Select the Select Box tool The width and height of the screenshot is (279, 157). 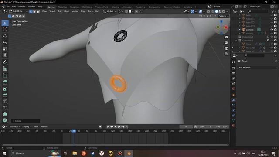pyautogui.click(x=5, y=23)
